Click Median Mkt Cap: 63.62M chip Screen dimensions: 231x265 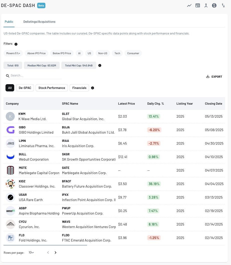pyautogui.click(x=42, y=65)
